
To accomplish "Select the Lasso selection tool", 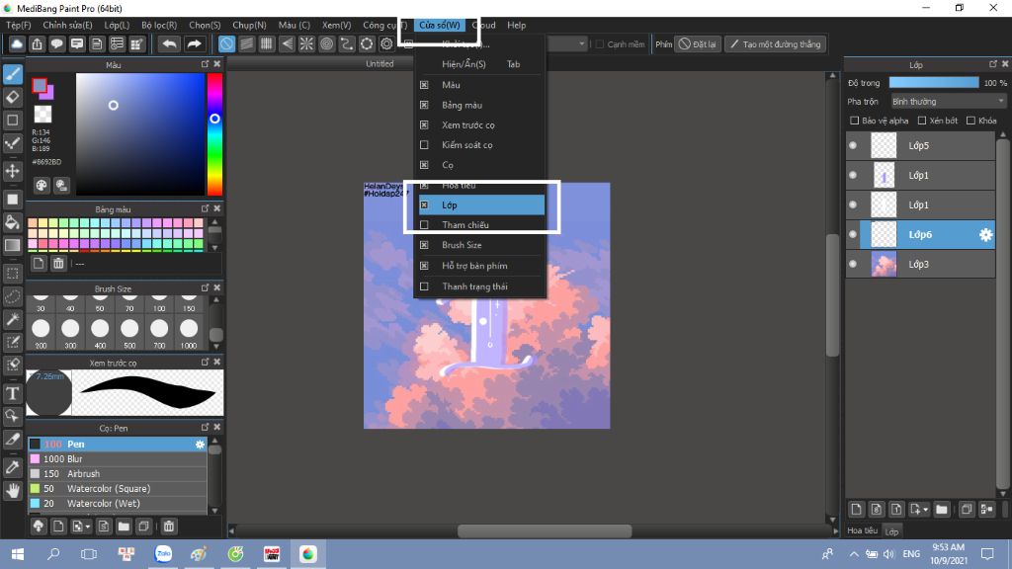I will (x=12, y=296).
